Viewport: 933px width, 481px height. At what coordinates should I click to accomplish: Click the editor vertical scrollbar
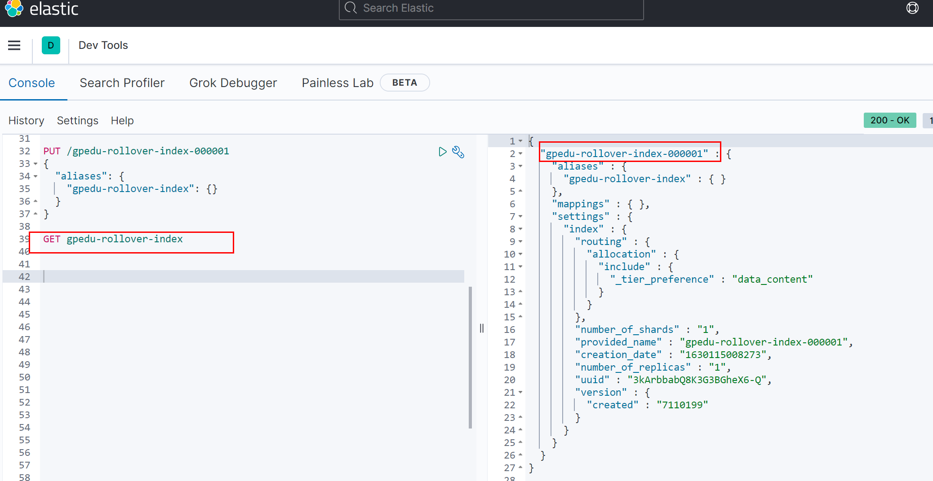pyautogui.click(x=470, y=357)
